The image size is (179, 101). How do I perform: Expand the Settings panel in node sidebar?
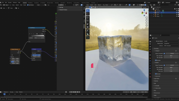(70, 7)
